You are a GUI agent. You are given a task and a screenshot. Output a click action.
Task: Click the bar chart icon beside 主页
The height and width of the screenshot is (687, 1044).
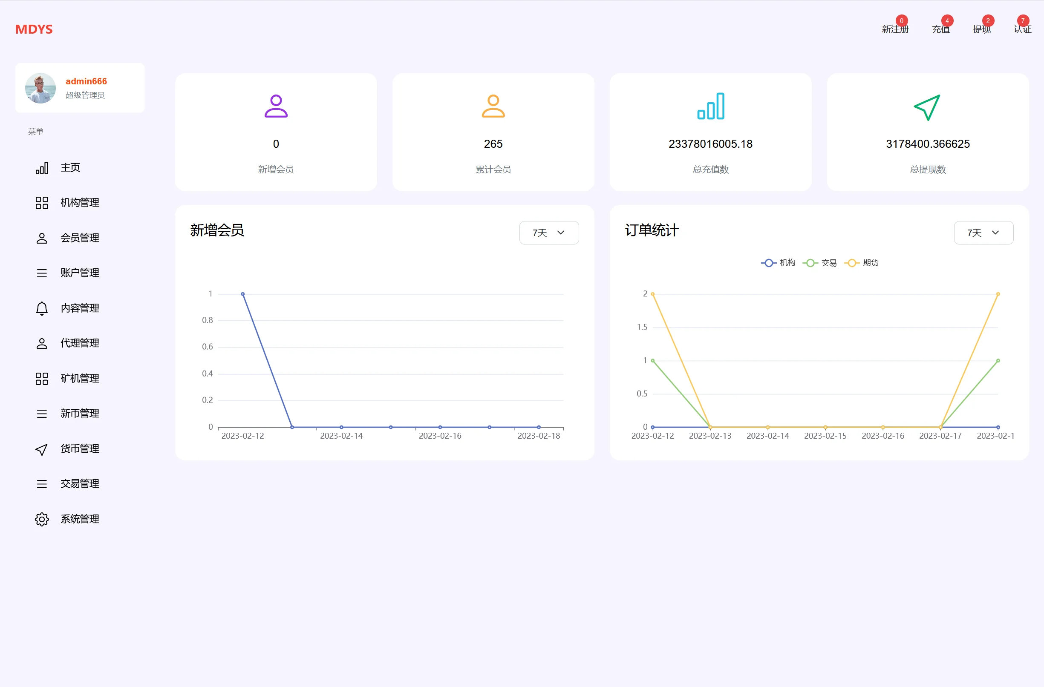pyautogui.click(x=42, y=168)
